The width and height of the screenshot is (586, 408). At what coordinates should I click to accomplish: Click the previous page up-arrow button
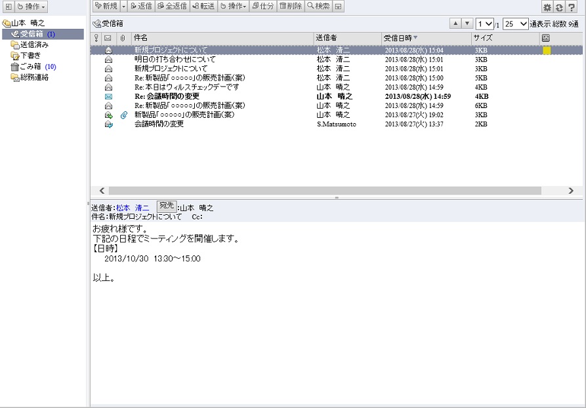pyautogui.click(x=455, y=24)
